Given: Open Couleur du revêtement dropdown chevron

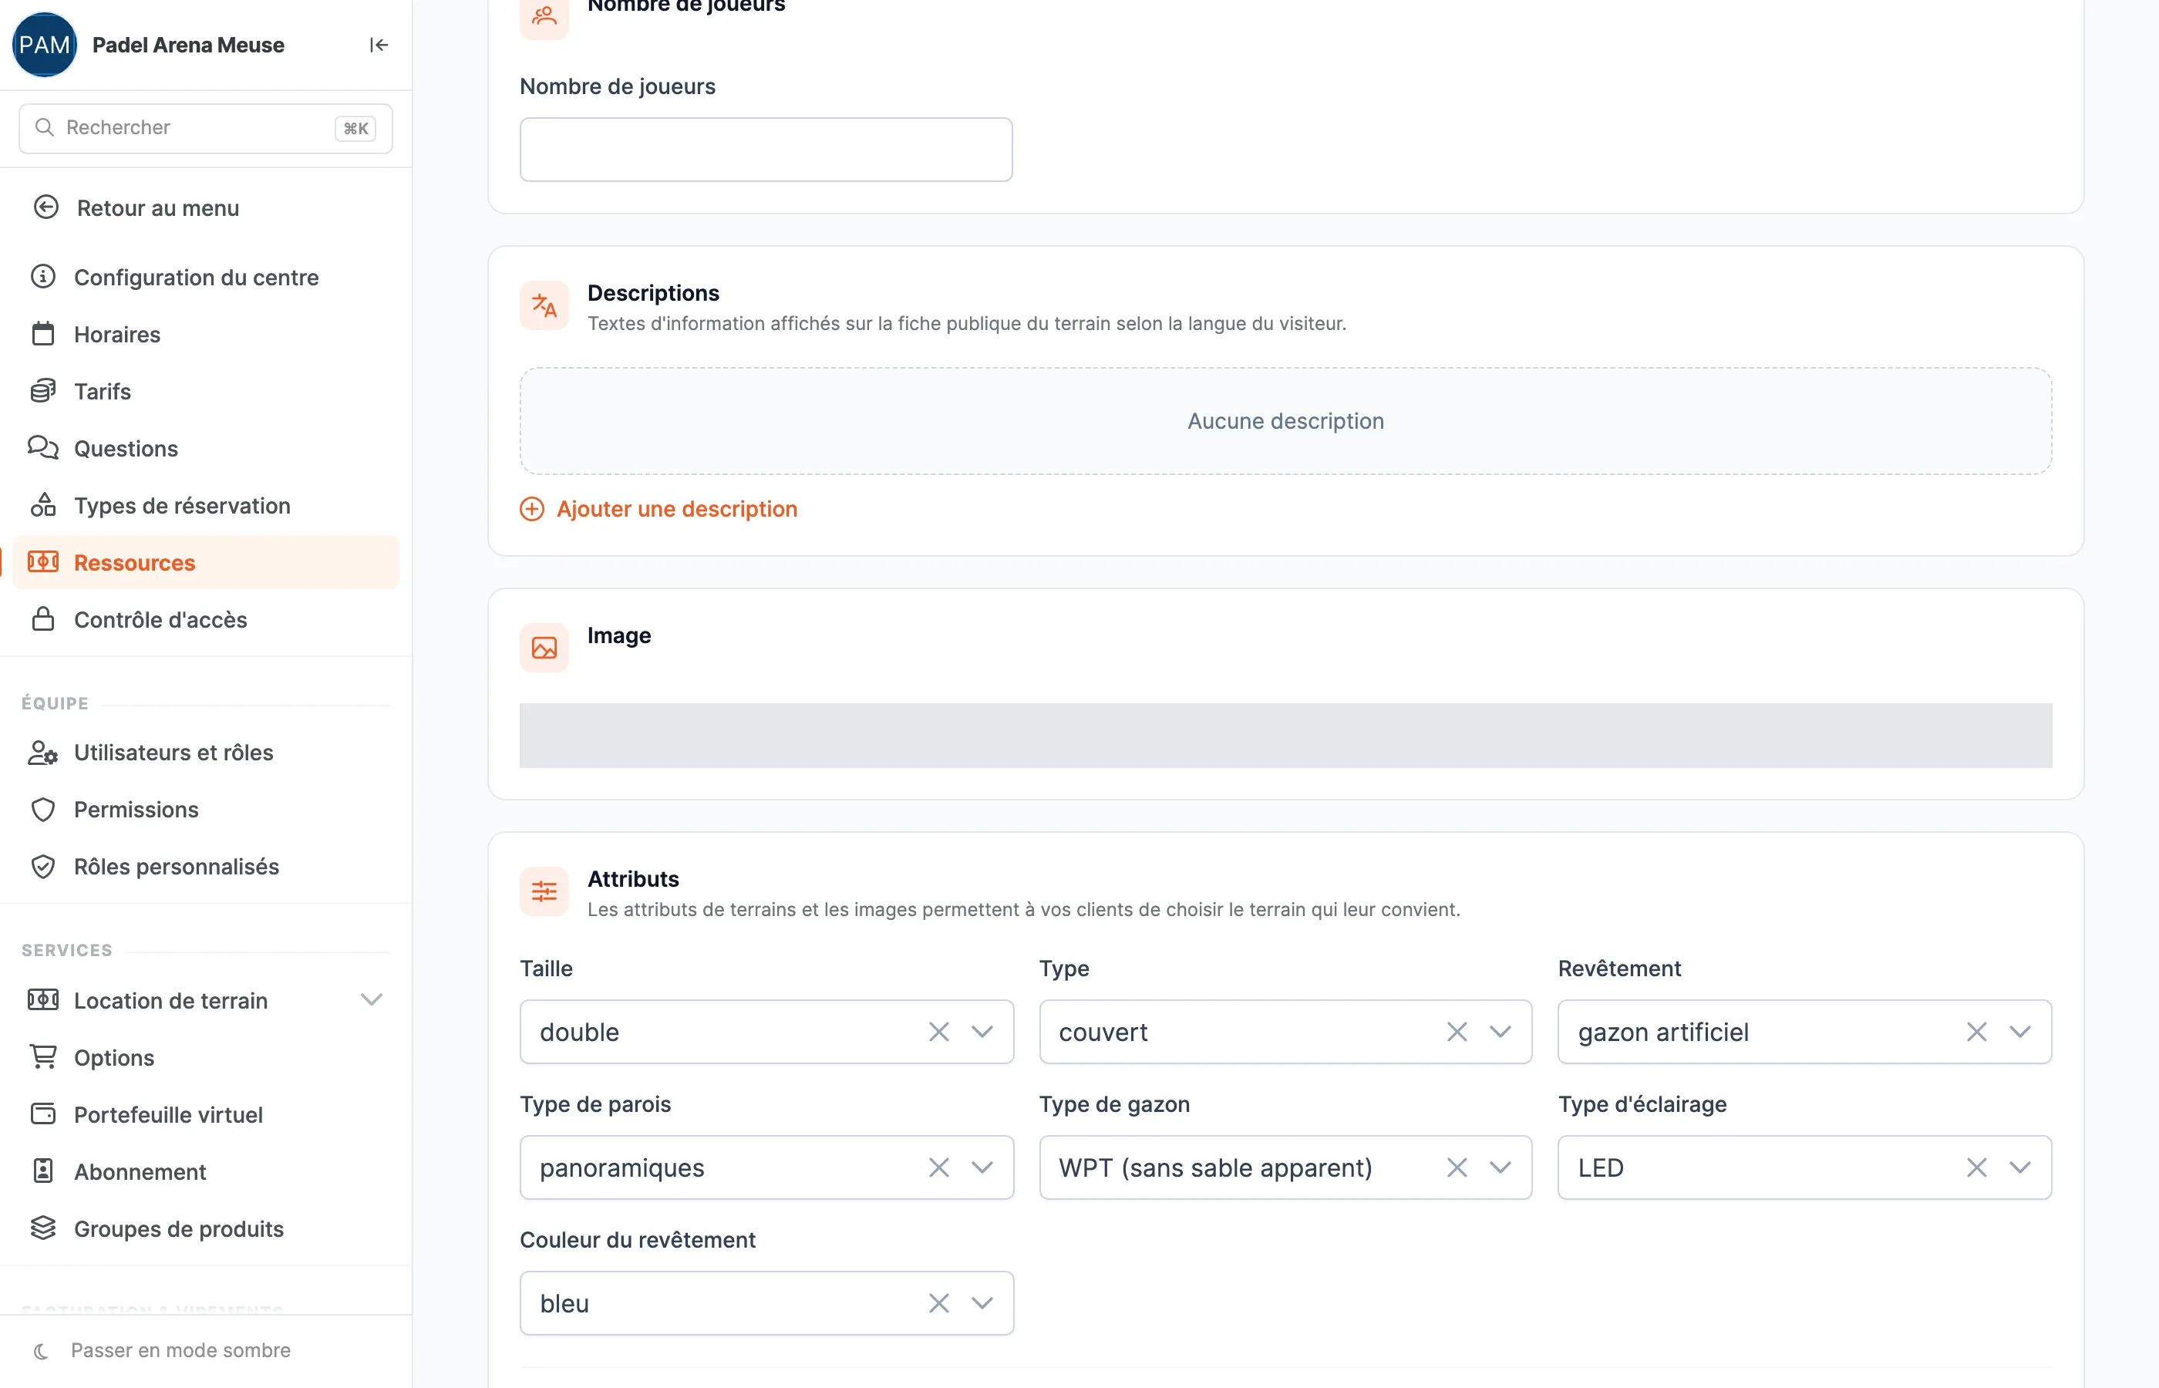Looking at the screenshot, I should [982, 1303].
